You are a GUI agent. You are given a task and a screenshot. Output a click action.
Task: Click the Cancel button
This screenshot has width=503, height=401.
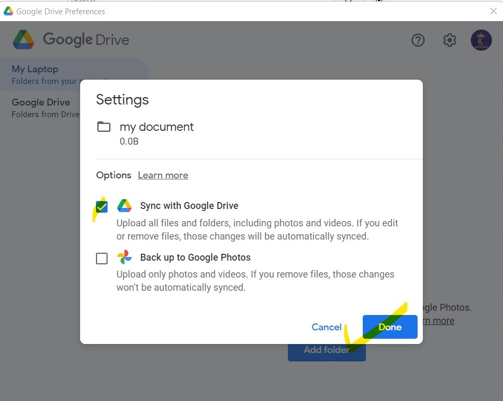(326, 327)
